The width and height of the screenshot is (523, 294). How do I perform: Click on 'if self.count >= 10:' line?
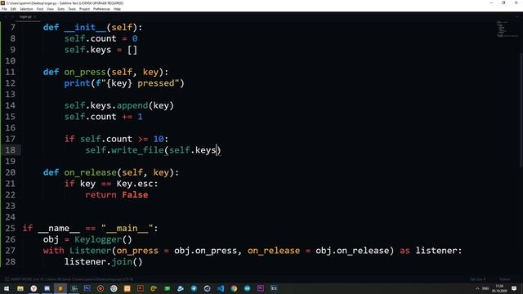pyautogui.click(x=116, y=139)
